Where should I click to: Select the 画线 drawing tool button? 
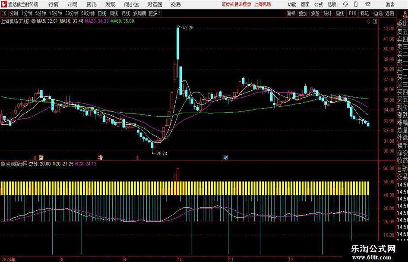(340, 13)
